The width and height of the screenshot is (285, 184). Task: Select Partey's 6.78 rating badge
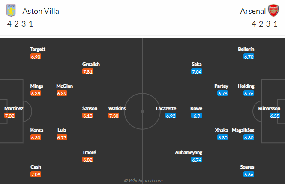(223, 93)
